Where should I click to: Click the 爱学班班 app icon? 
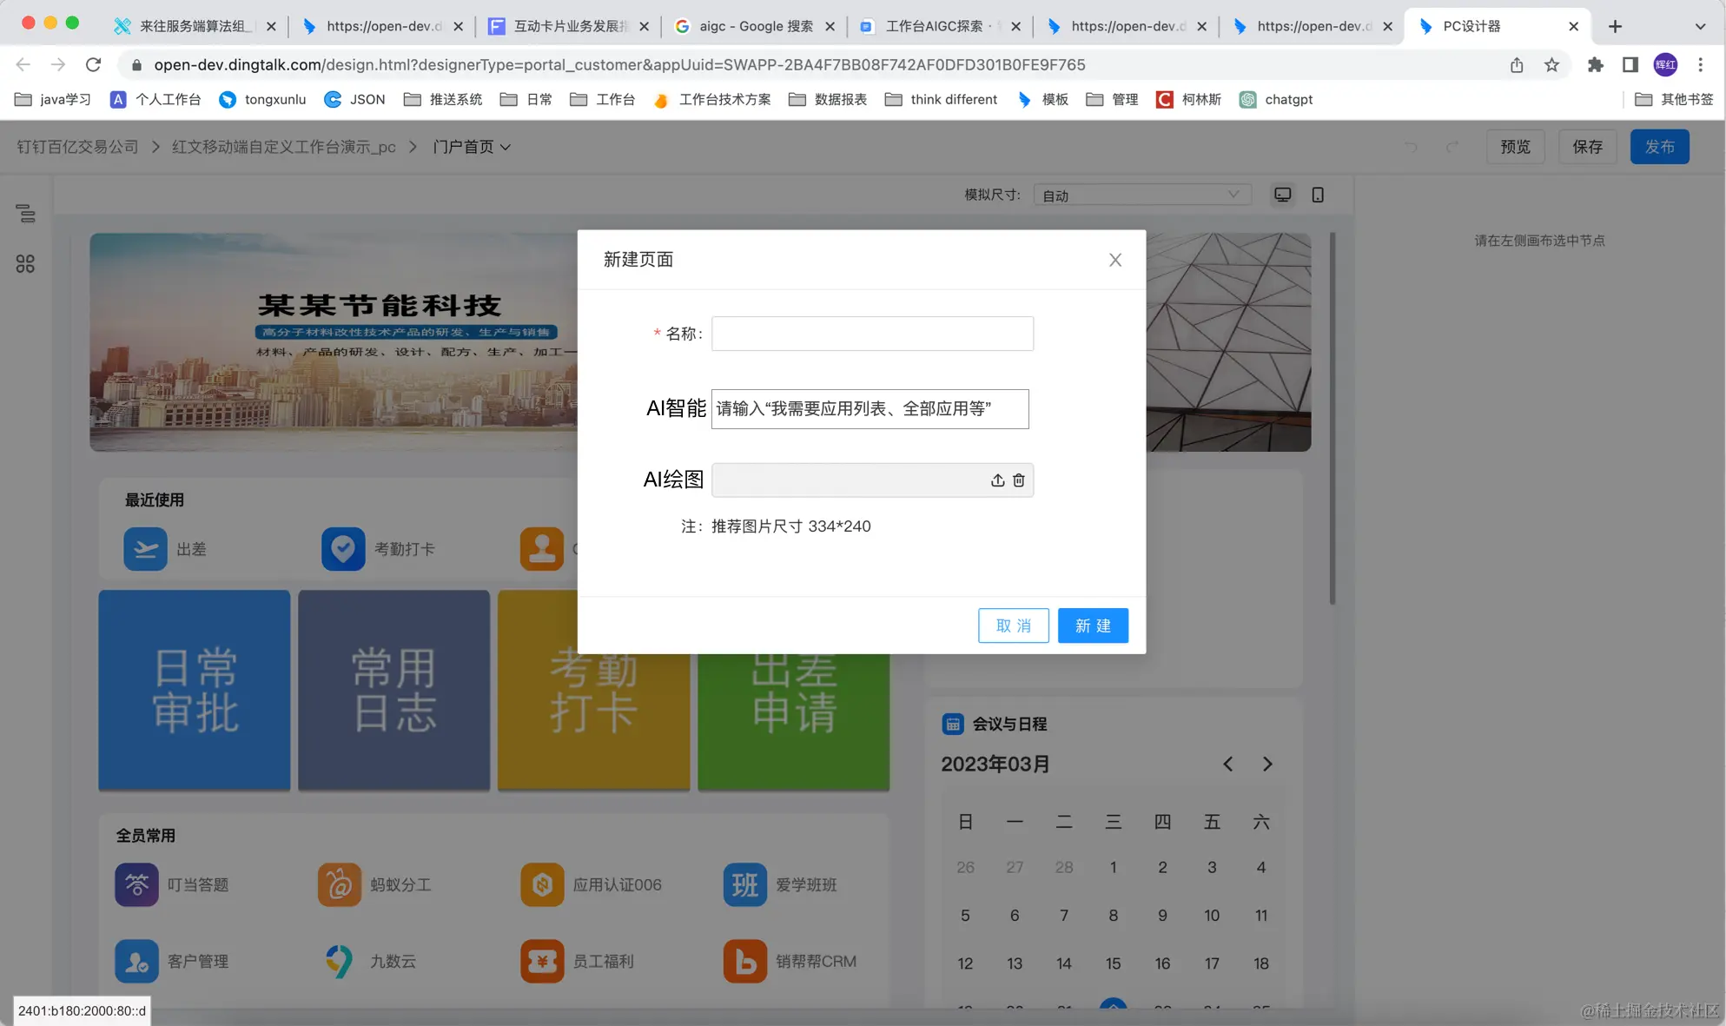pyautogui.click(x=745, y=884)
